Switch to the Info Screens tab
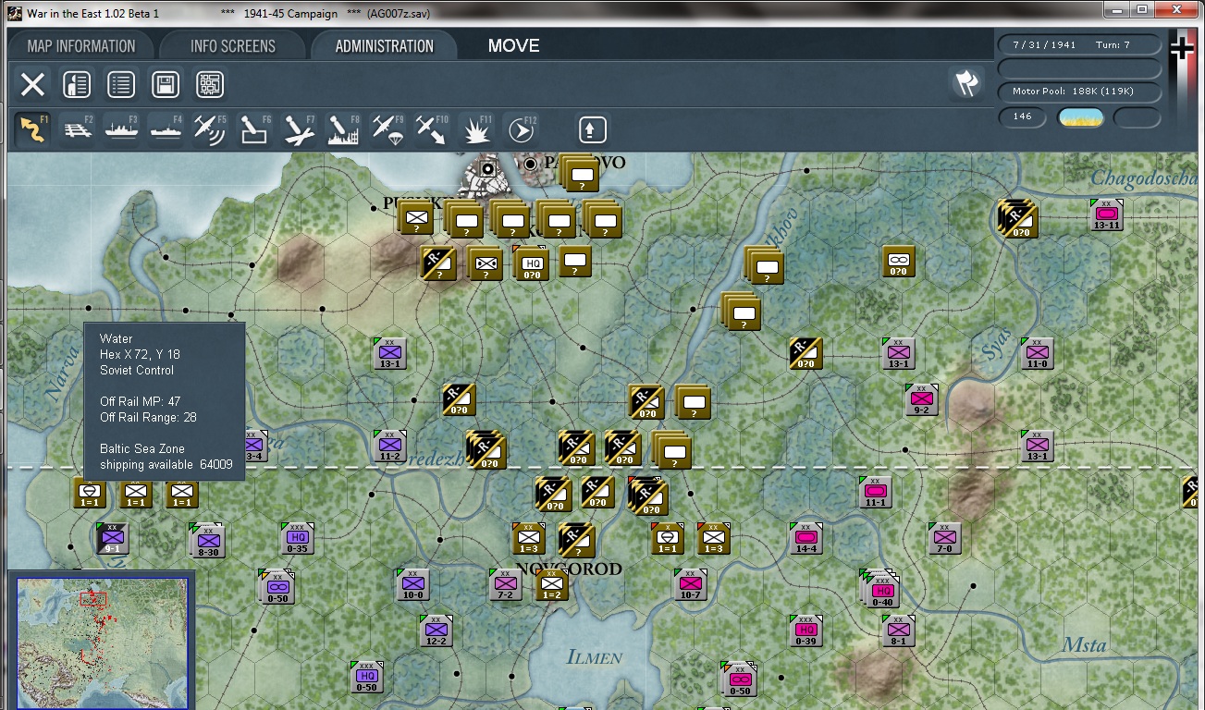Screen dimensions: 1205x710 pyautogui.click(x=233, y=46)
